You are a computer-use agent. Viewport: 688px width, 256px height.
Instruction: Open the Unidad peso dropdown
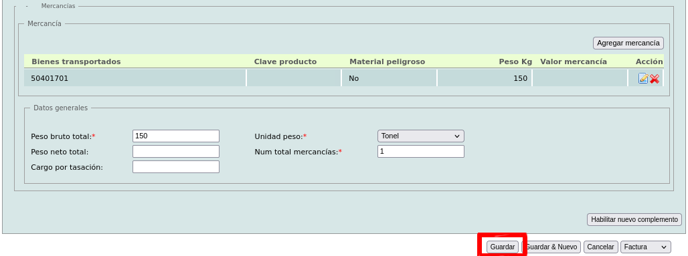click(x=421, y=136)
